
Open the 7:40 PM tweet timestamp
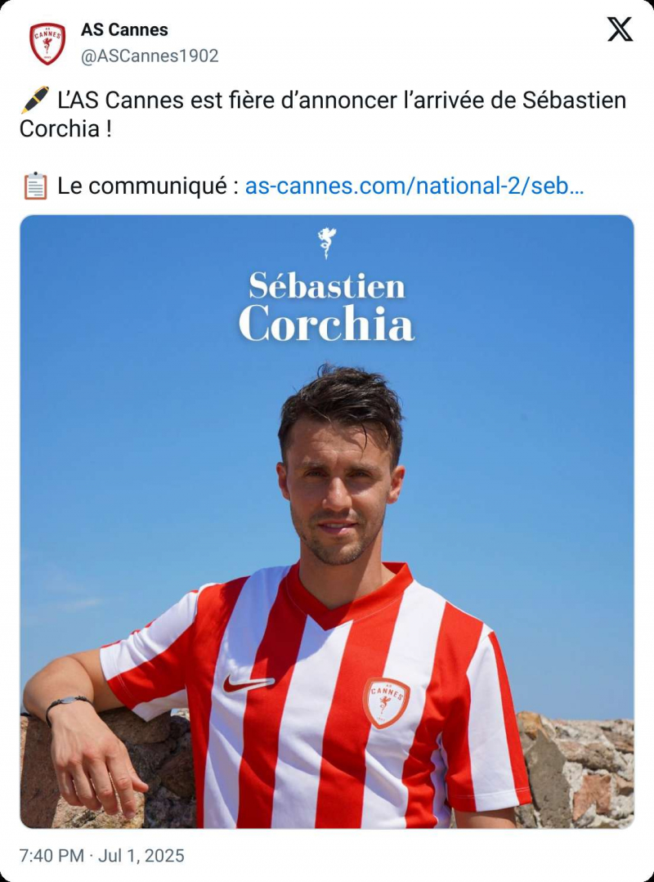[x=52, y=856]
